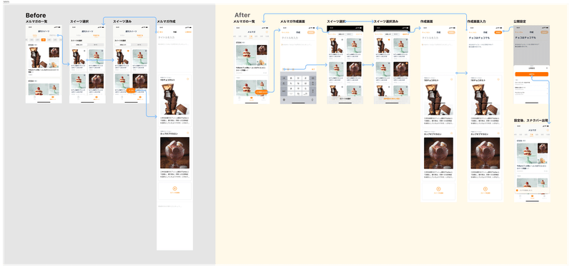This screenshot has height=269, width=572.
Task: Tap the チョコはチョコでも title in 作成画面入力
Action: 479,38
